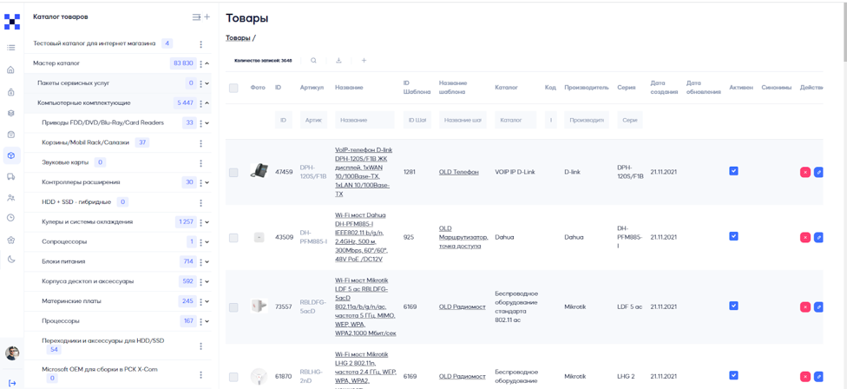847x389 pixels.
Task: Select Корпуса десктоп и аксессуары category
Action: click(88, 281)
